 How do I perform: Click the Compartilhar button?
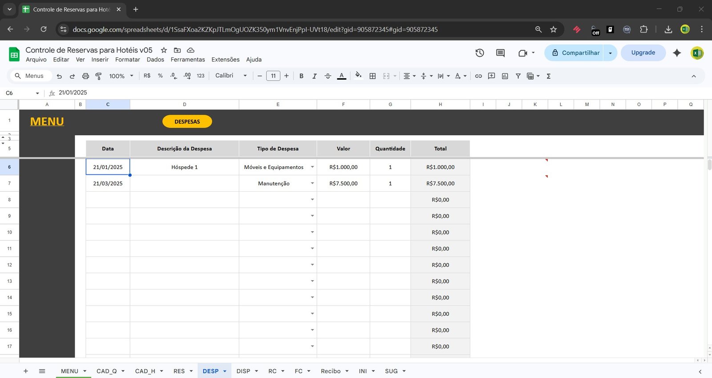575,53
